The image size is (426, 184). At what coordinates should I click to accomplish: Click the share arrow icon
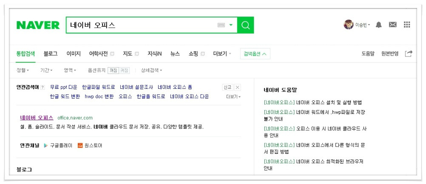(x=409, y=54)
